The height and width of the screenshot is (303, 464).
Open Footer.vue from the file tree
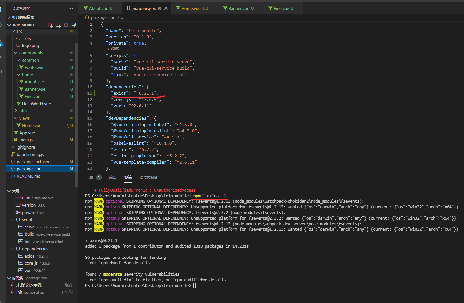click(x=35, y=68)
